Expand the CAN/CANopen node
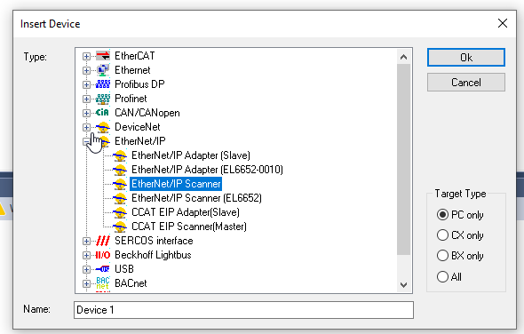Screen dimensions: 524x334 pyautogui.click(x=86, y=113)
